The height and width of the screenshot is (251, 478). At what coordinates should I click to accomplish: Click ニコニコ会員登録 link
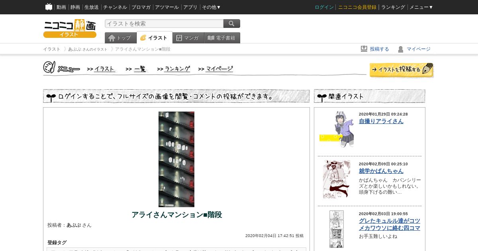(357, 7)
